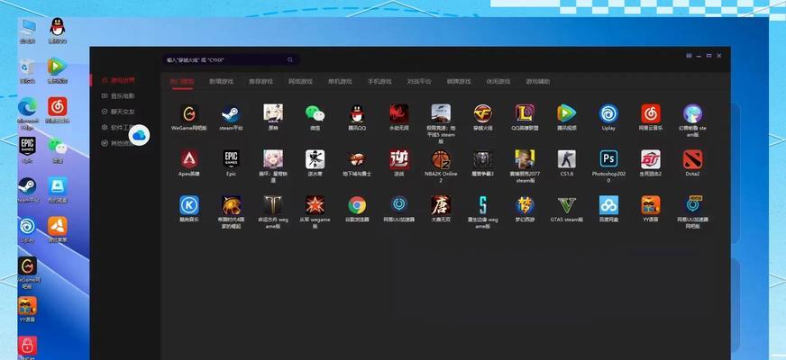Open the 逆水寒 game icon
This screenshot has width=786, height=360.
coord(315,159)
